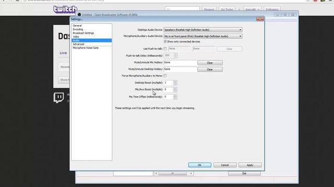Open Following link on Twitch
Image resolution: width=334 pixels, height=187 pixels.
(x=272, y=9)
